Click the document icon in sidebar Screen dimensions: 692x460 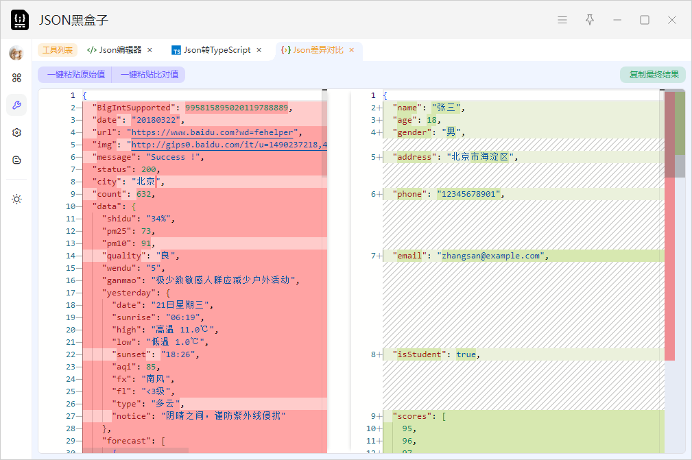pos(16,160)
